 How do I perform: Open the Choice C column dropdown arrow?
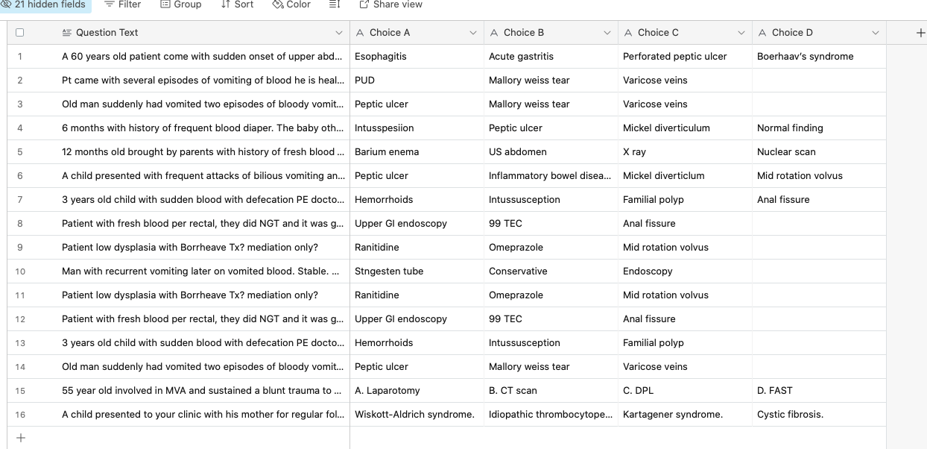(741, 33)
